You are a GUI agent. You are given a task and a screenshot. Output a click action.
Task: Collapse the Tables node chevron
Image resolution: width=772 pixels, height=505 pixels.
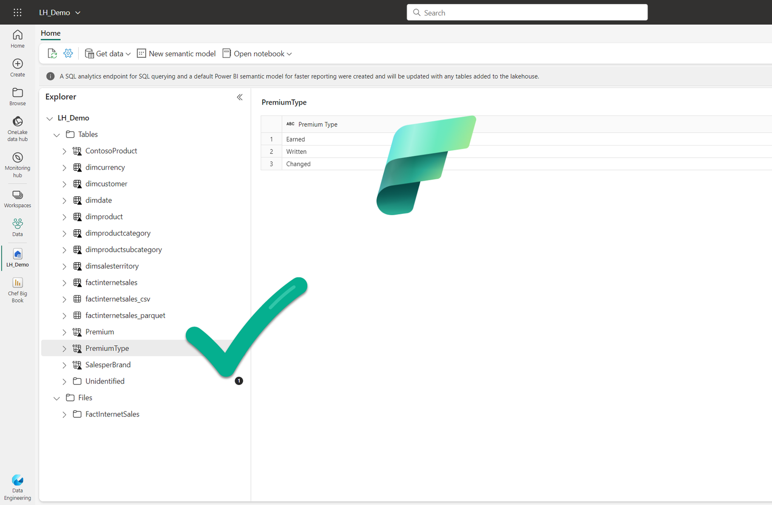point(56,135)
